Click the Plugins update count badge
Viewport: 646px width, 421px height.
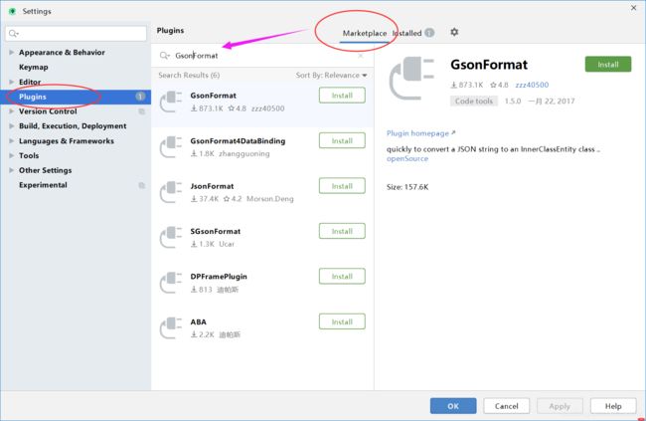point(140,97)
